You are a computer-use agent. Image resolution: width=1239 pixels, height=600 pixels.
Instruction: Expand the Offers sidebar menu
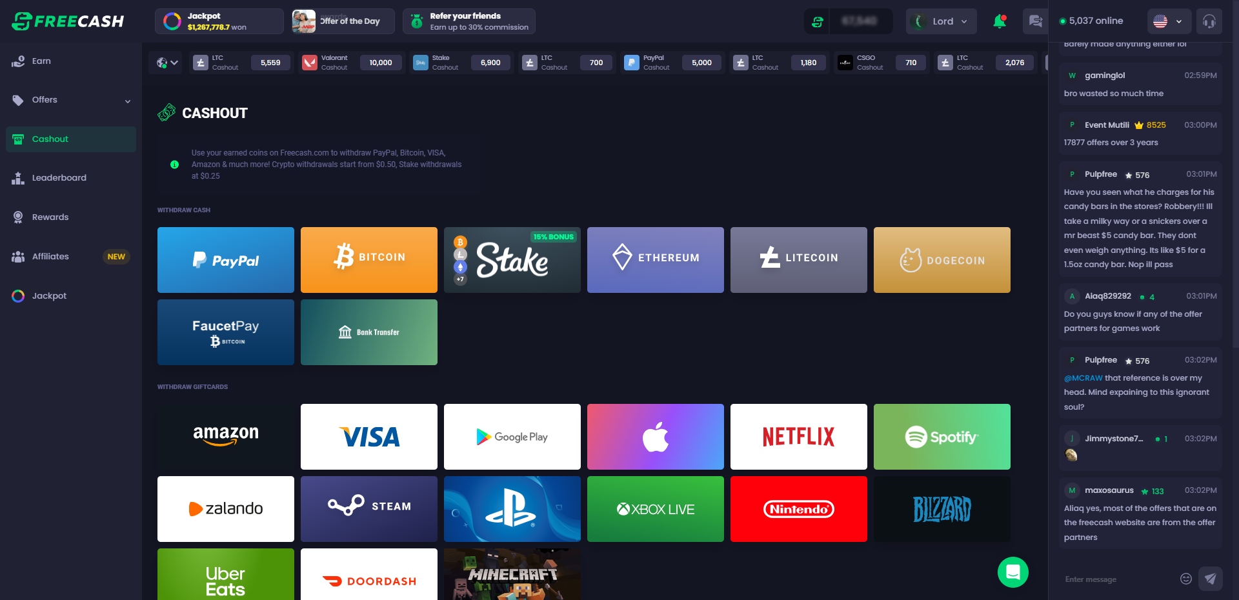coord(71,100)
